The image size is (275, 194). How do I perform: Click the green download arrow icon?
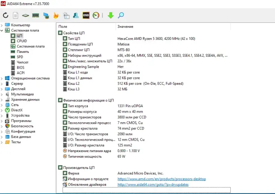[x=111, y=15]
